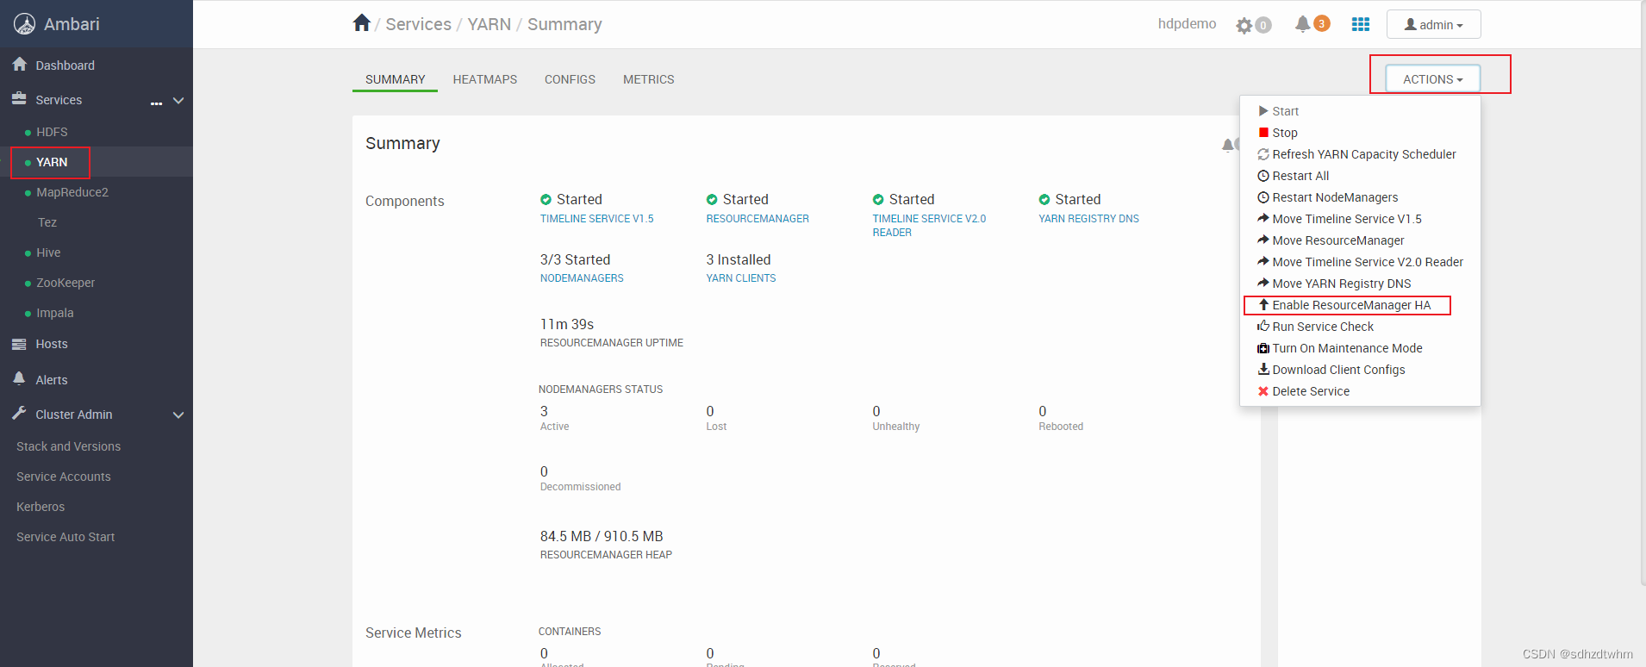This screenshot has height=667, width=1646.
Task: Click Maintenance Mode medkit icon
Action: [x=1263, y=348]
